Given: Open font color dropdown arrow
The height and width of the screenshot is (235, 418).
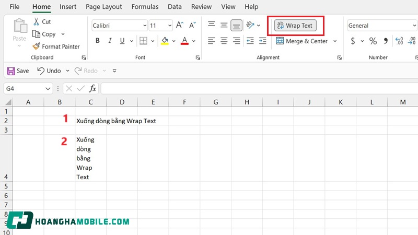Looking at the screenshot, I should [x=194, y=41].
